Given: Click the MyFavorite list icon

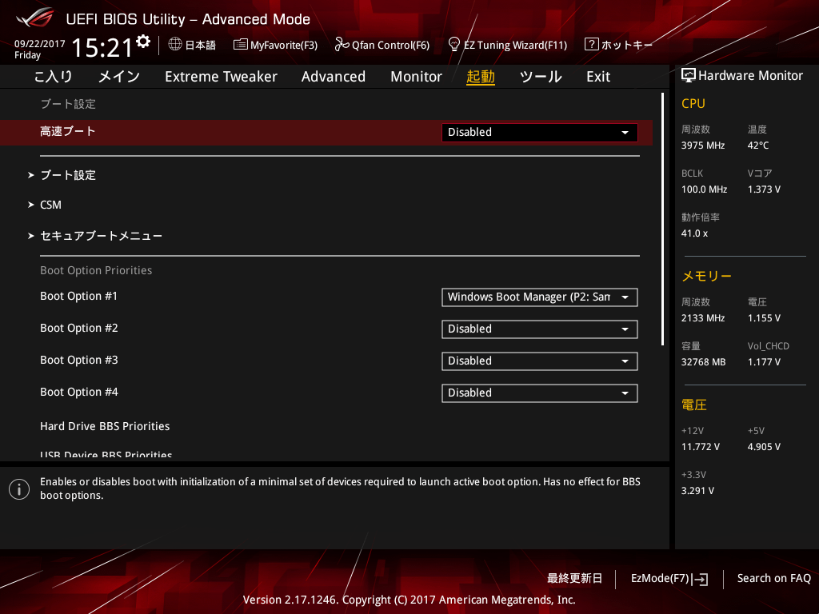Looking at the screenshot, I should tap(240, 45).
